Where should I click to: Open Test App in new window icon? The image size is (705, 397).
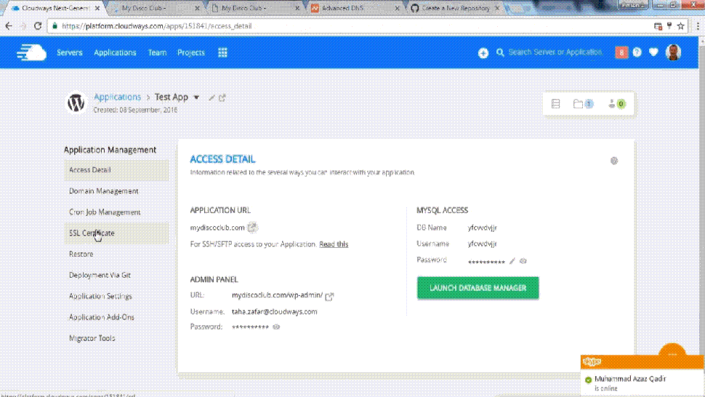[x=222, y=97]
